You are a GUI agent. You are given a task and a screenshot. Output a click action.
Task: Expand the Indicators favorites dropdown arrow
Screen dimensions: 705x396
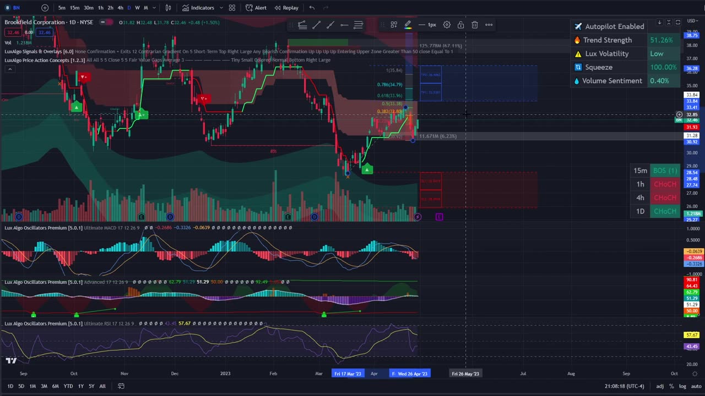221,8
